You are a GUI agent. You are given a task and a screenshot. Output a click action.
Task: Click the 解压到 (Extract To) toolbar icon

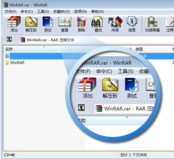click(31, 24)
